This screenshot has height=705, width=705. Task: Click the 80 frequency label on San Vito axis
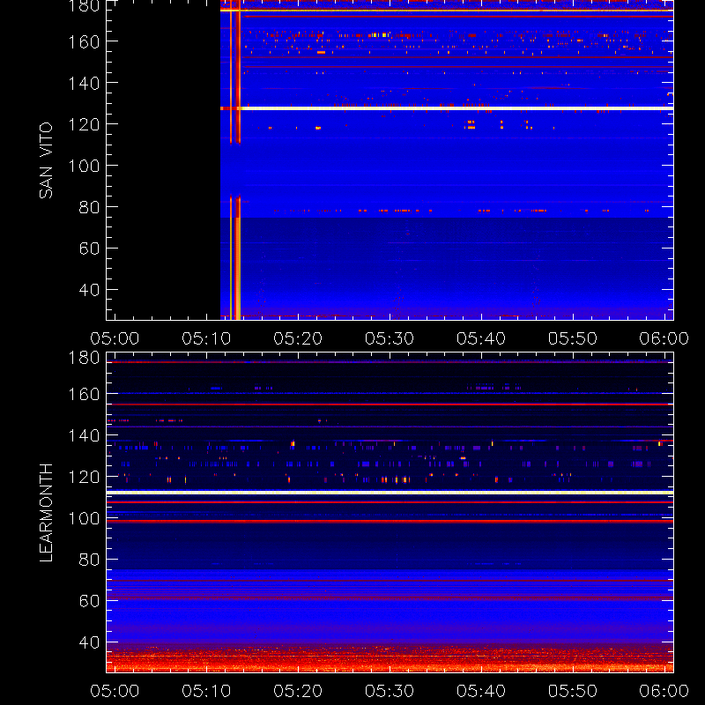click(90, 207)
